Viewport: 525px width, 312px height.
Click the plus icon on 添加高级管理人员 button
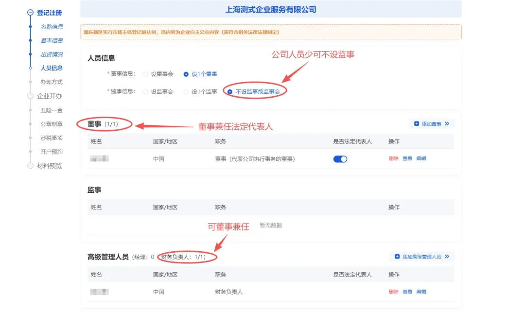(x=397, y=256)
